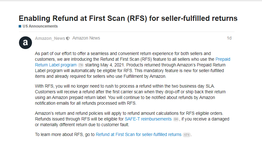Viewport: 262px width, 148px height.
Task: Click the paragraph starting With RFS
Action: point(130,95)
